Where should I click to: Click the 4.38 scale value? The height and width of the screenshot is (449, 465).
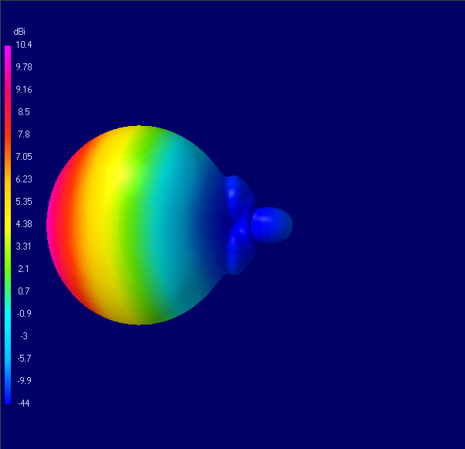coord(24,224)
